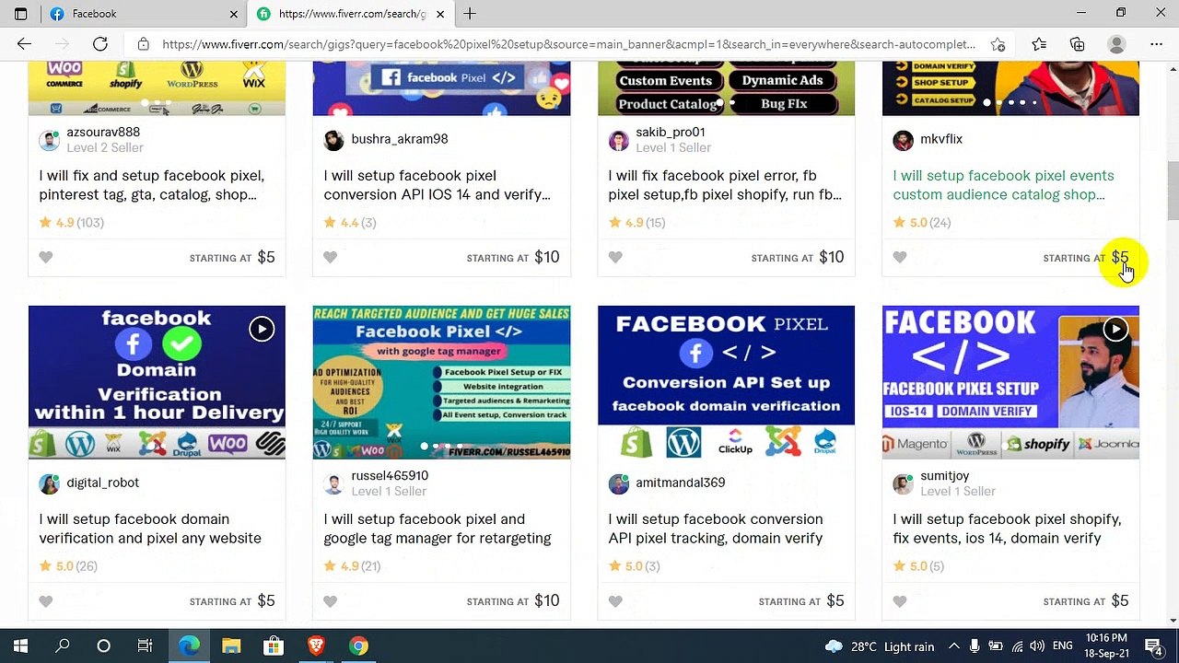This screenshot has width=1179, height=663.
Task: Open azsourav888 seller profile
Action: 103,132
